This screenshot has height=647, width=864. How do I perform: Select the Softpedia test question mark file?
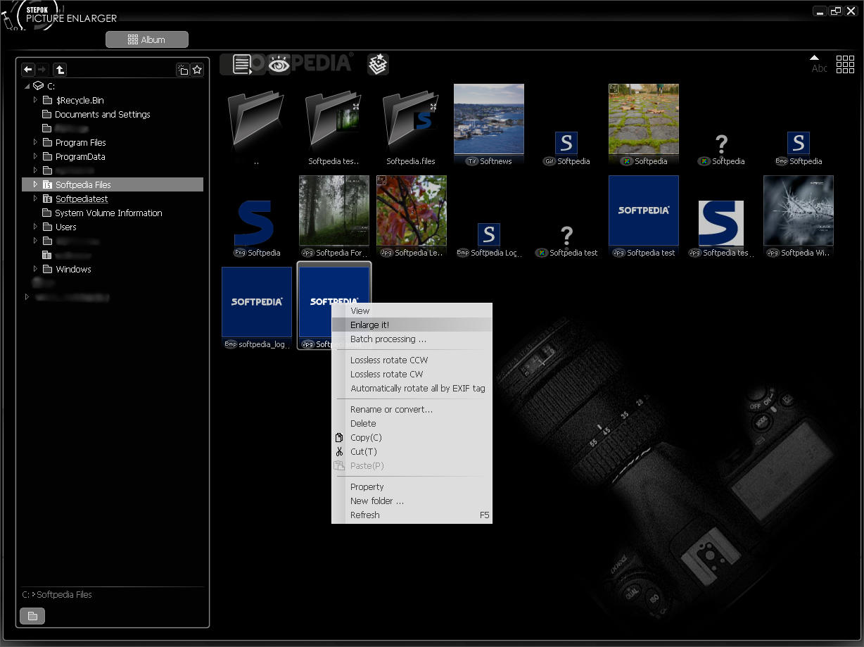[x=566, y=236]
